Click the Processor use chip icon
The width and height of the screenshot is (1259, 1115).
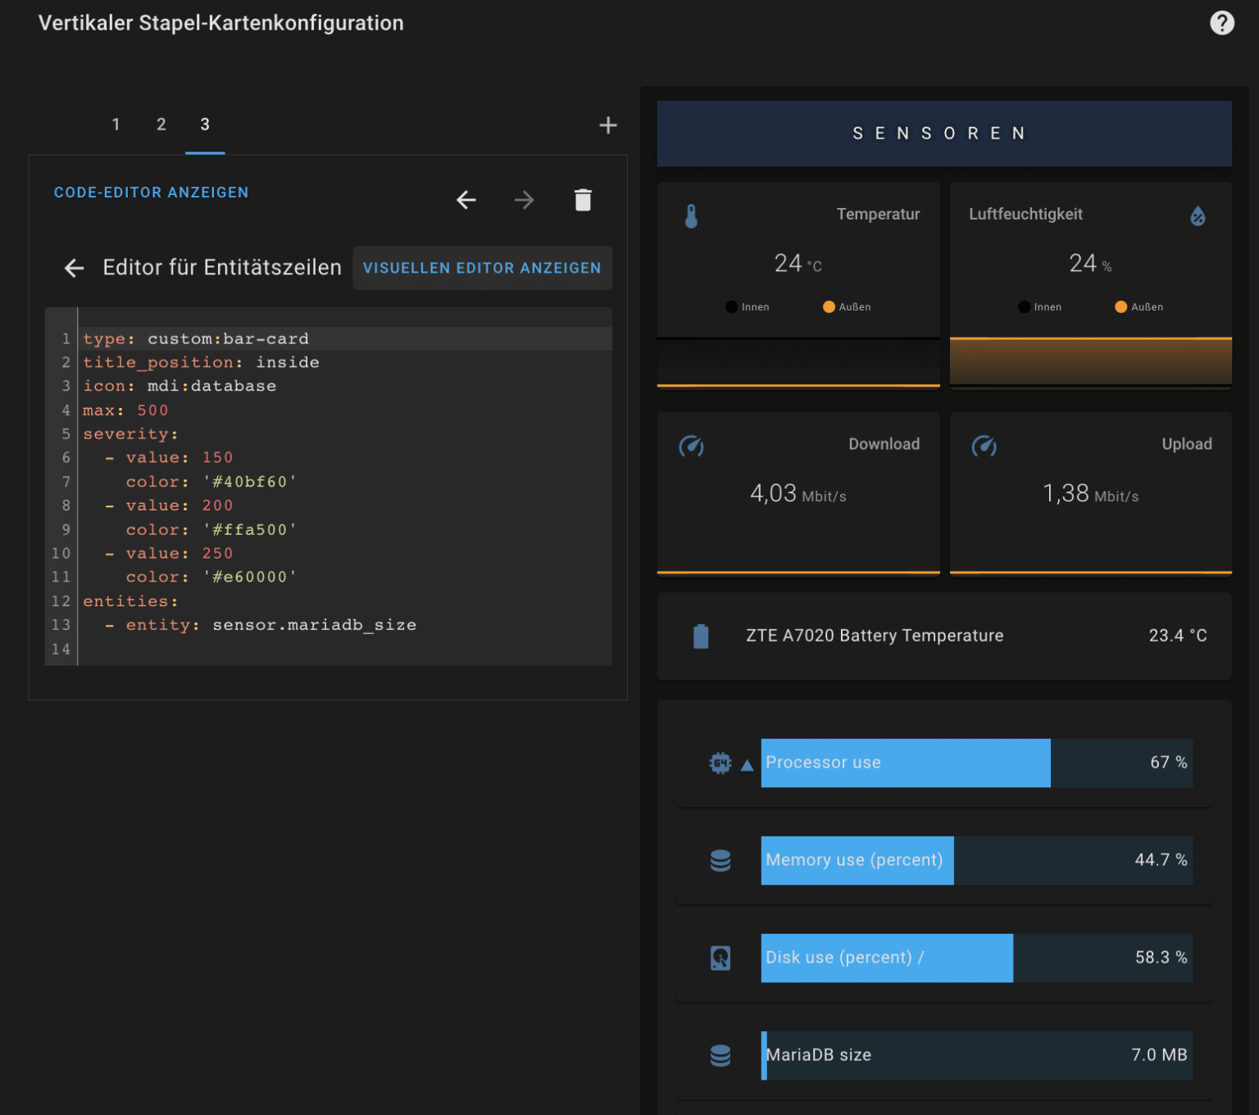coord(720,764)
